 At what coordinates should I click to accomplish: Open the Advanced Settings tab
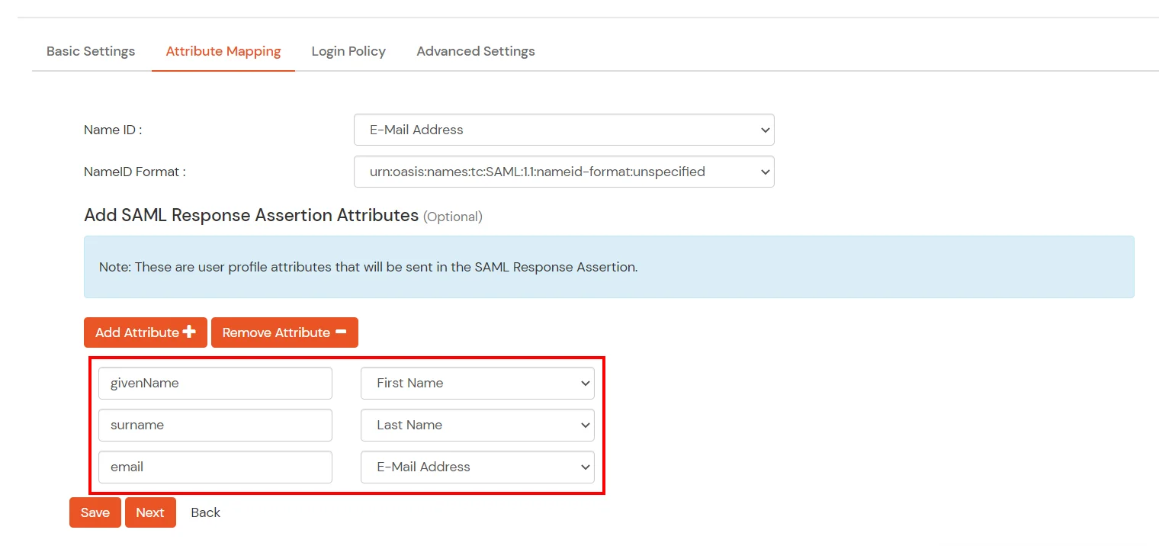click(476, 51)
